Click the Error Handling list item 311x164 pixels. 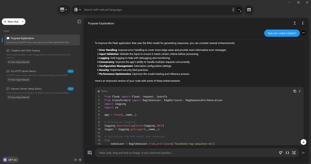(x=162, y=50)
